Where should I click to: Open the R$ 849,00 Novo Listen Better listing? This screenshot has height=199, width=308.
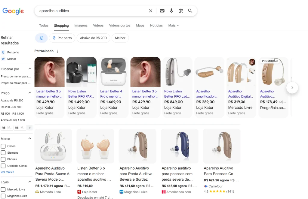[x=177, y=87]
